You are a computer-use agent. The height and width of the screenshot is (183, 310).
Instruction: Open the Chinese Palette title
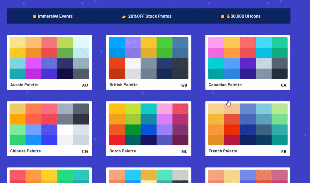25,151
